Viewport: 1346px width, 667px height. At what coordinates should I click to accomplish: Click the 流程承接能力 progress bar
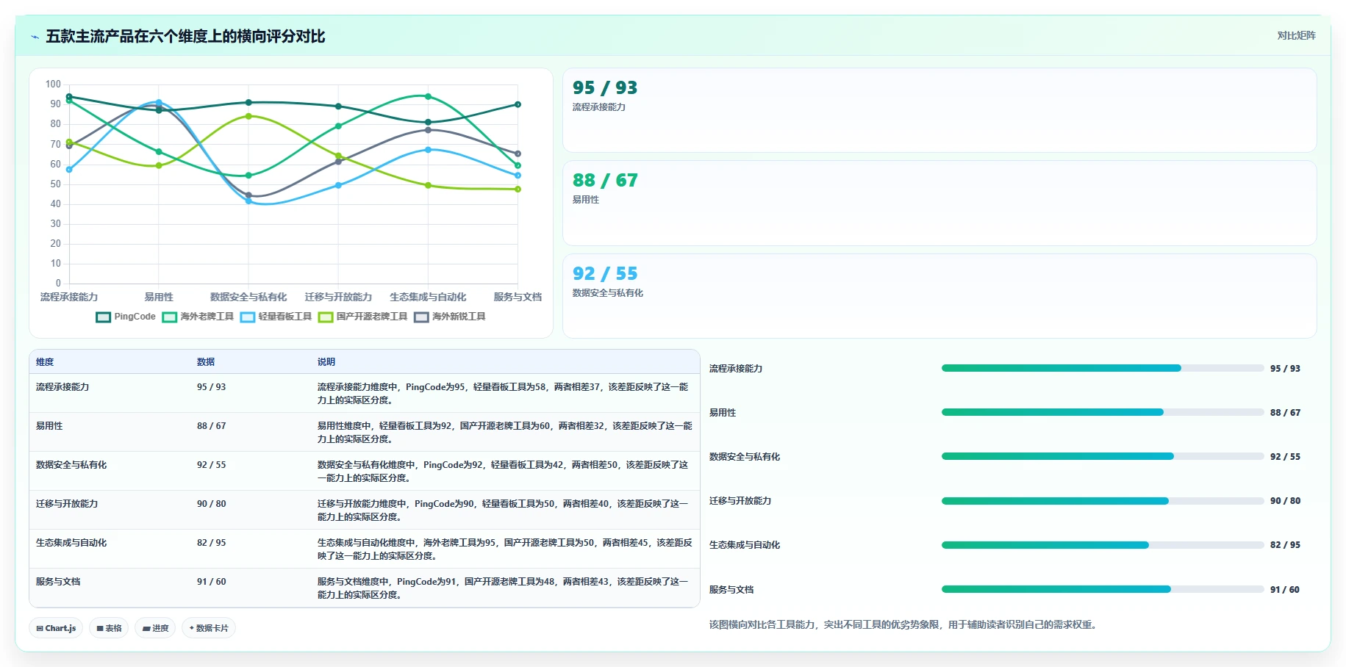tap(1103, 368)
